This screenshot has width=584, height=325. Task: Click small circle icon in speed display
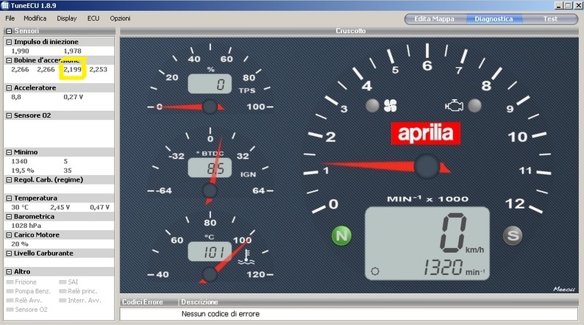(x=375, y=271)
